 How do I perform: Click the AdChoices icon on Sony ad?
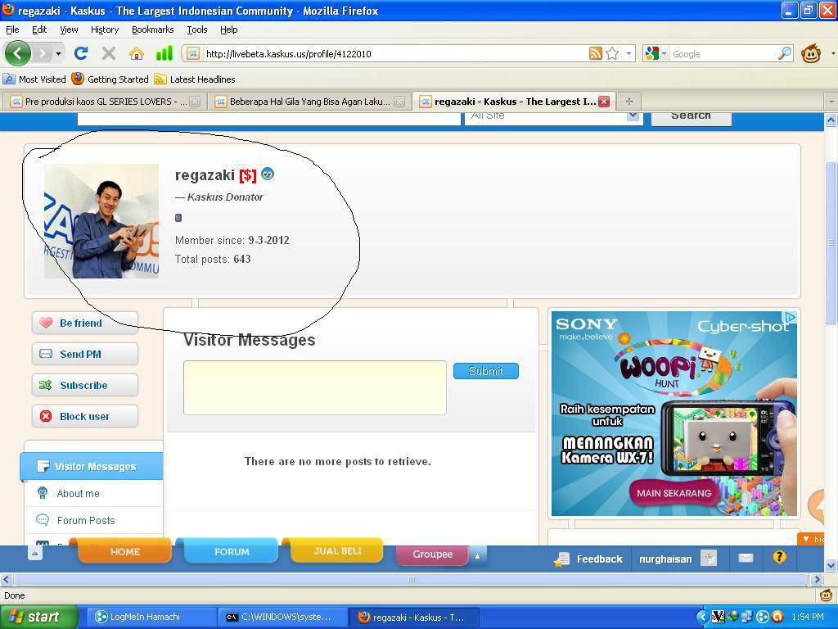(791, 318)
